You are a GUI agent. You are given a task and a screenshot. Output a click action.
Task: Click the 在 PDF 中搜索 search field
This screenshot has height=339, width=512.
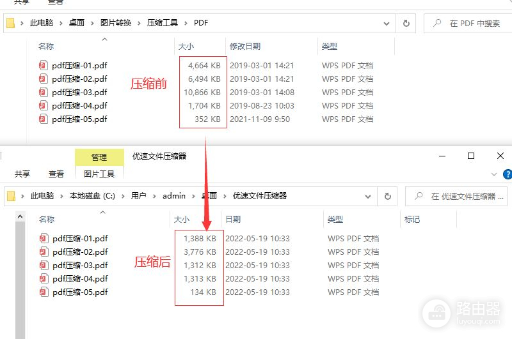click(x=468, y=23)
